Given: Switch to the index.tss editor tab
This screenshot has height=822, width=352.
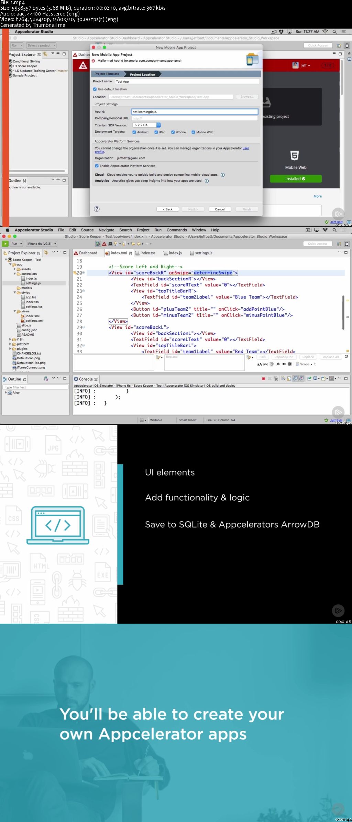Looking at the screenshot, I should (145, 253).
